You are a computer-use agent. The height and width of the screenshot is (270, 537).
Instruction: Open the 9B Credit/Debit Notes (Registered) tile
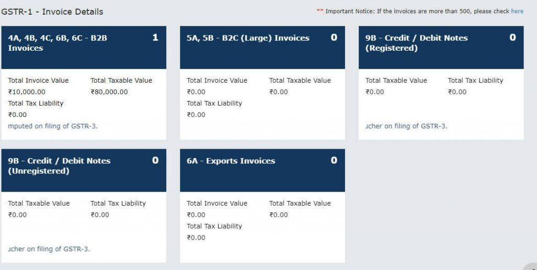point(416,43)
